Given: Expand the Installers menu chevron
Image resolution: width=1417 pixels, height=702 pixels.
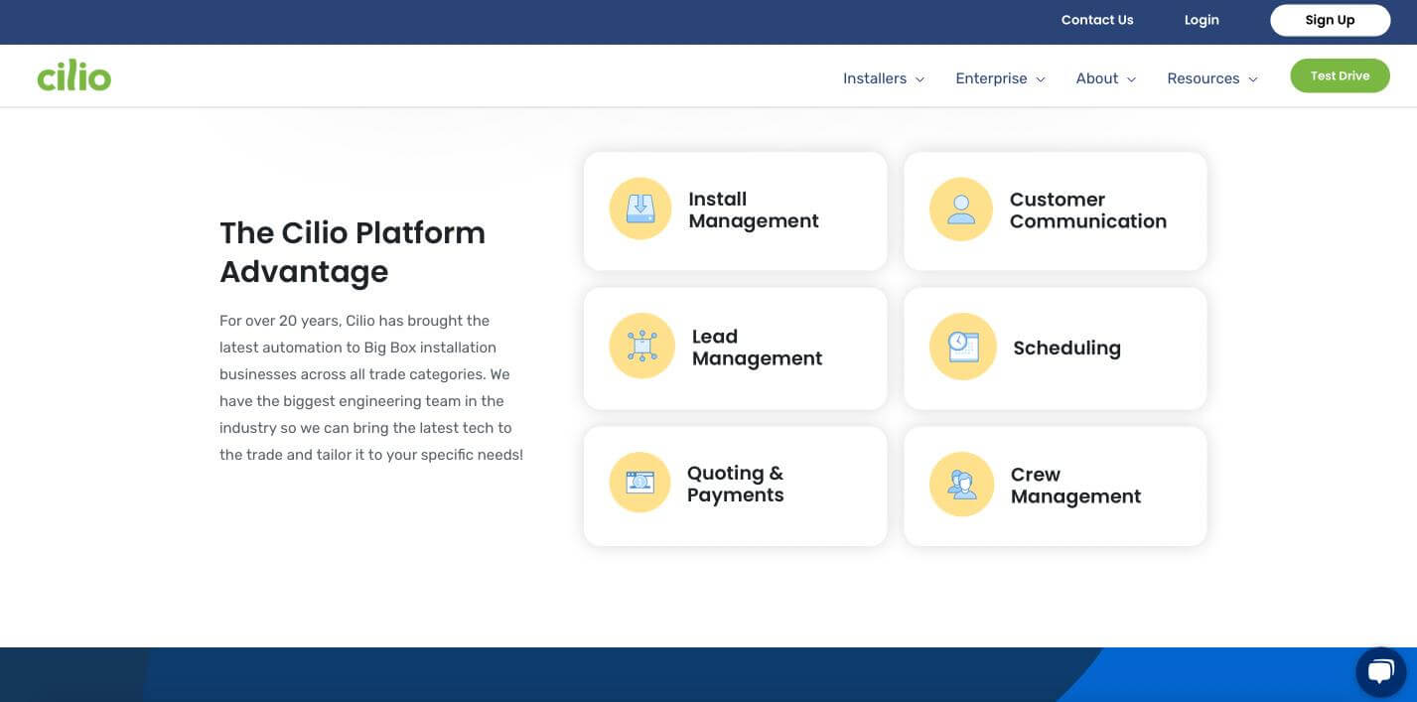Looking at the screenshot, I should tap(920, 79).
